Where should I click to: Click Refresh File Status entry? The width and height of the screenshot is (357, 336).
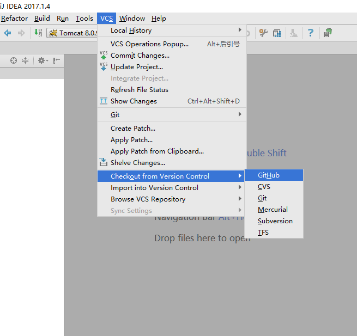[172, 90]
